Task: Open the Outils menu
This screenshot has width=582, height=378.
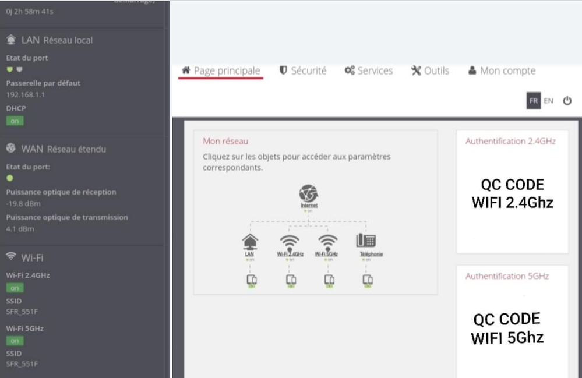Action: (x=430, y=70)
